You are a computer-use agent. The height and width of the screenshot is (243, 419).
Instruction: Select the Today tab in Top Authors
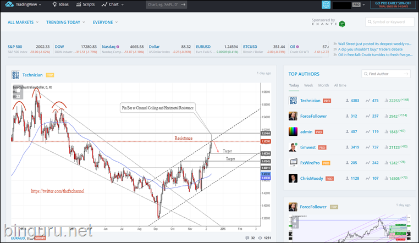point(294,85)
